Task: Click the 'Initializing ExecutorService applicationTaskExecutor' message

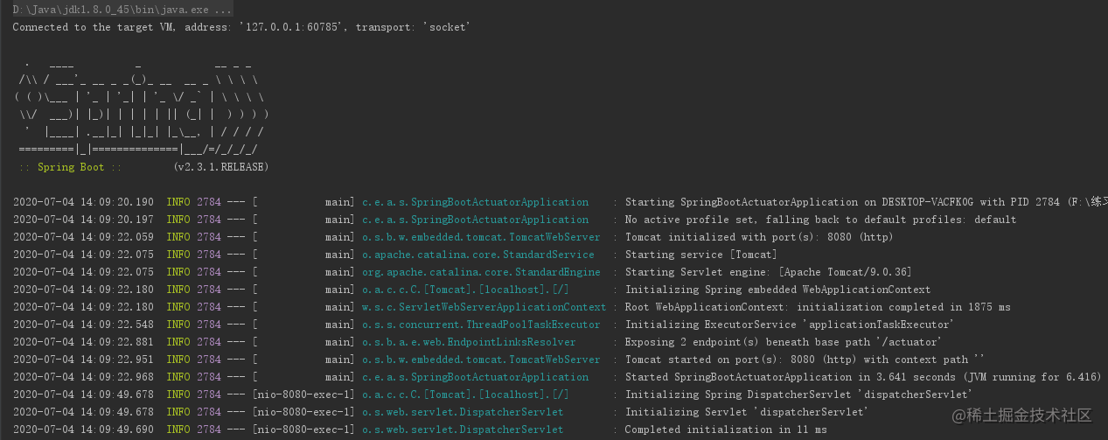Action: coord(790,325)
